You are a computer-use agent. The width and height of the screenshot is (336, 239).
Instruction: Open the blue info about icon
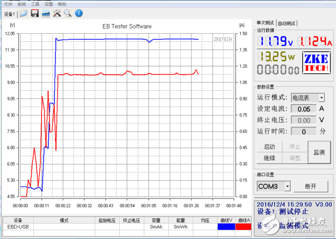pos(78,13)
